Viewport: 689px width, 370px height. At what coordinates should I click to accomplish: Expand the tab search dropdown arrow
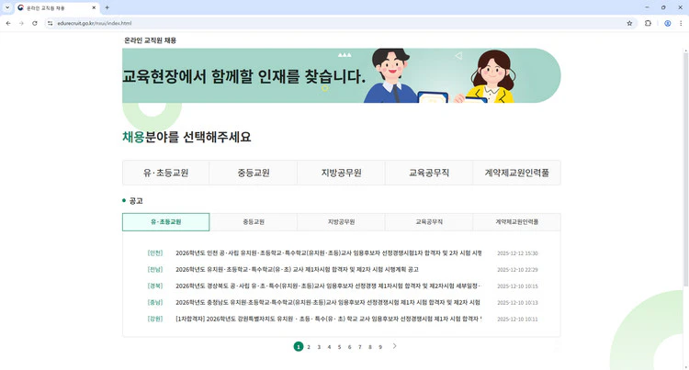7,7
